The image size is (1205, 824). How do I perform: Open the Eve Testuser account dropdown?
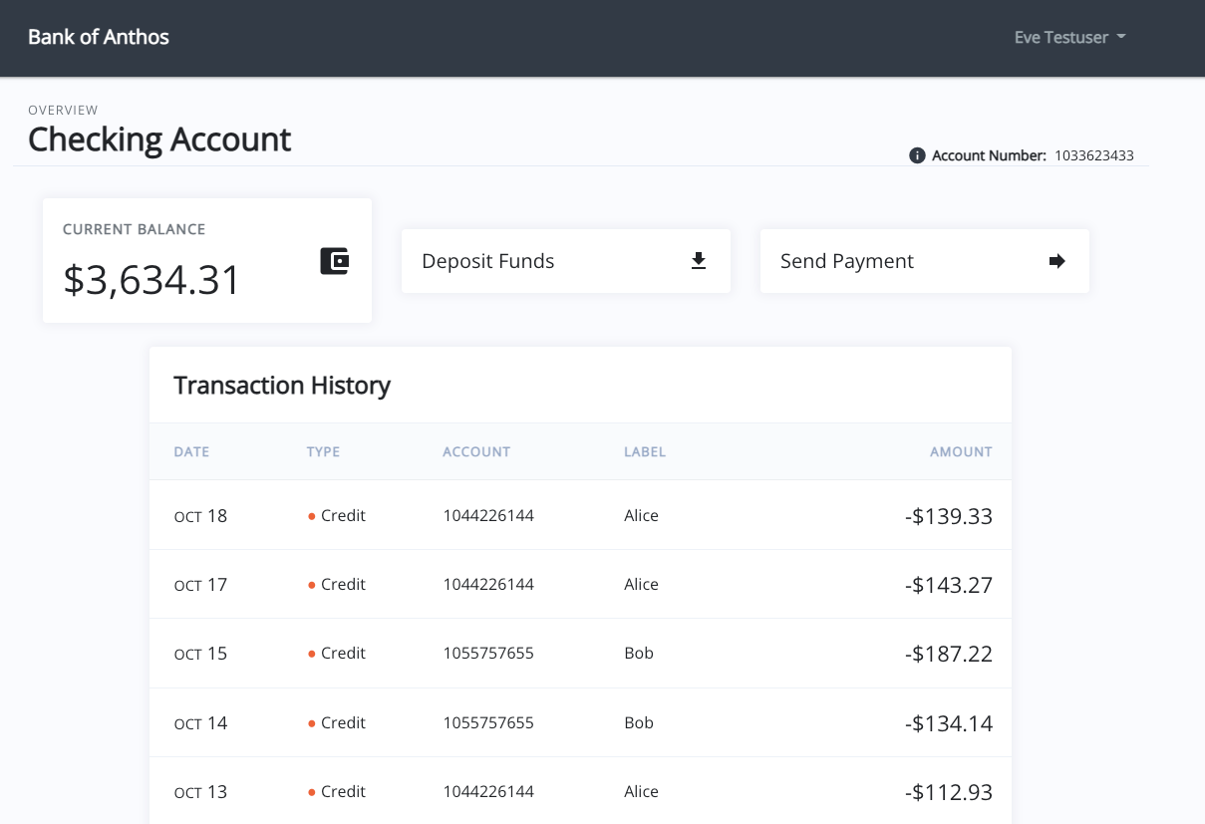pos(1069,38)
